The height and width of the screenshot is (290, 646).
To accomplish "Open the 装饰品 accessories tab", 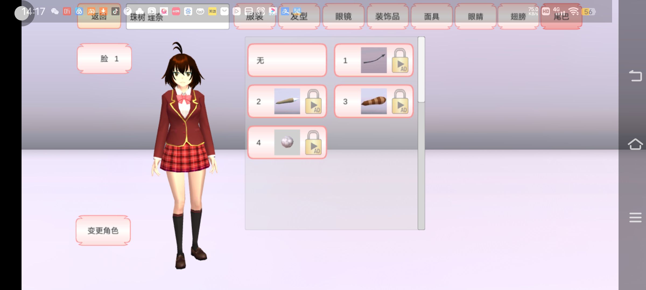I will 387,17.
